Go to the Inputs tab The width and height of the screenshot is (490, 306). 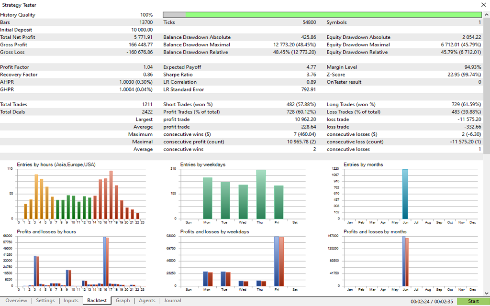coord(71,301)
